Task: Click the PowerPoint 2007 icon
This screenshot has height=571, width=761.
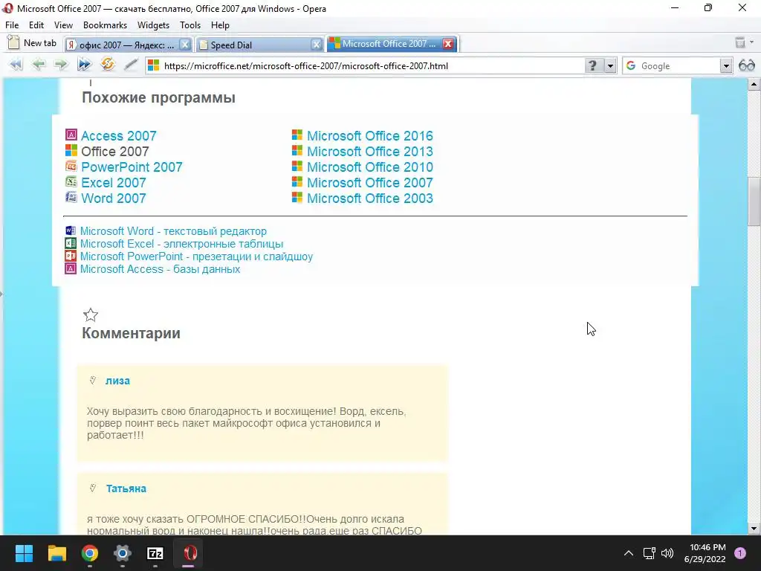Action: 71,166
